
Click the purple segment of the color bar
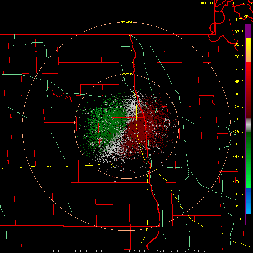pos(248,31)
